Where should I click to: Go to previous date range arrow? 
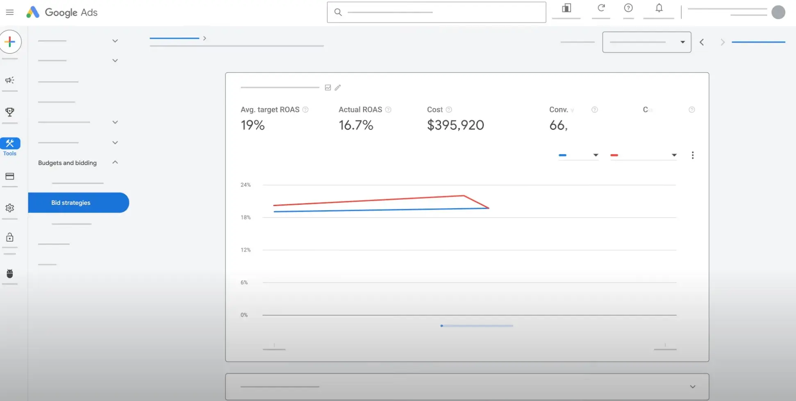coord(702,42)
